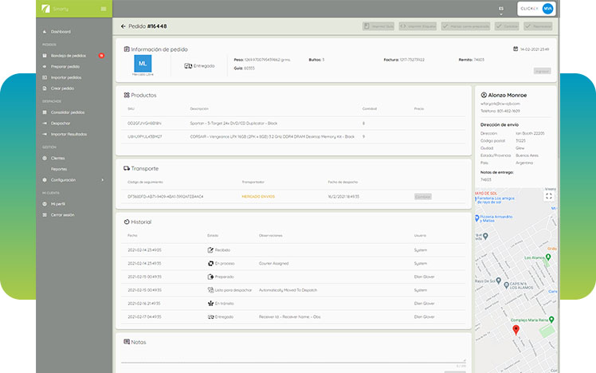This screenshot has width=596, height=373.
Task: Open Preparar pedido in the sidebar
Action: tap(65, 66)
